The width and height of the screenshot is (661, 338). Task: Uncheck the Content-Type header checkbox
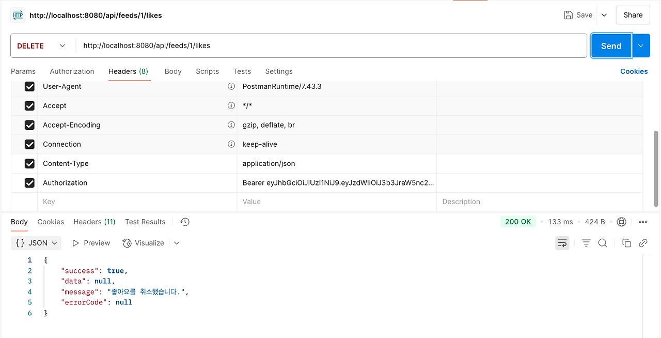(x=29, y=163)
